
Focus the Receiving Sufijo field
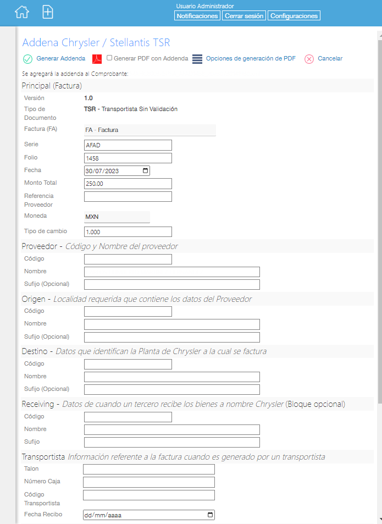coord(172,443)
